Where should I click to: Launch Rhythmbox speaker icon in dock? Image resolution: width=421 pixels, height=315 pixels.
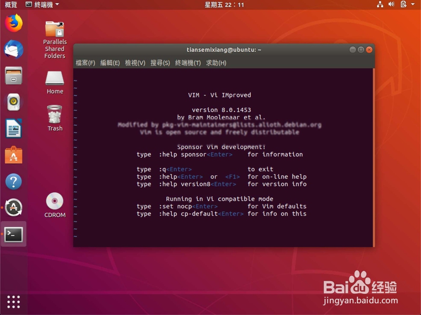coord(14,102)
